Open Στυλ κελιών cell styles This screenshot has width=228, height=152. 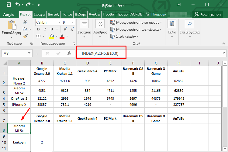click(124, 36)
